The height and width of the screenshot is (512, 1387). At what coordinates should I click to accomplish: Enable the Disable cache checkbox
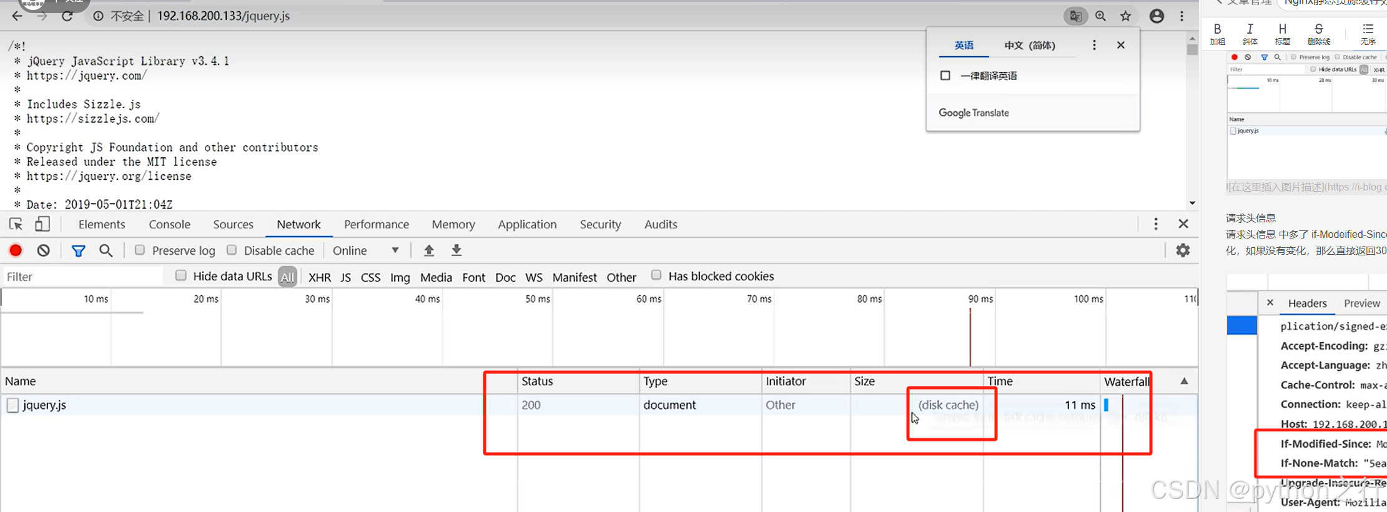coord(232,250)
